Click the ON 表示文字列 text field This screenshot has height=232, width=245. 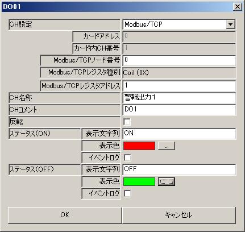(179, 134)
